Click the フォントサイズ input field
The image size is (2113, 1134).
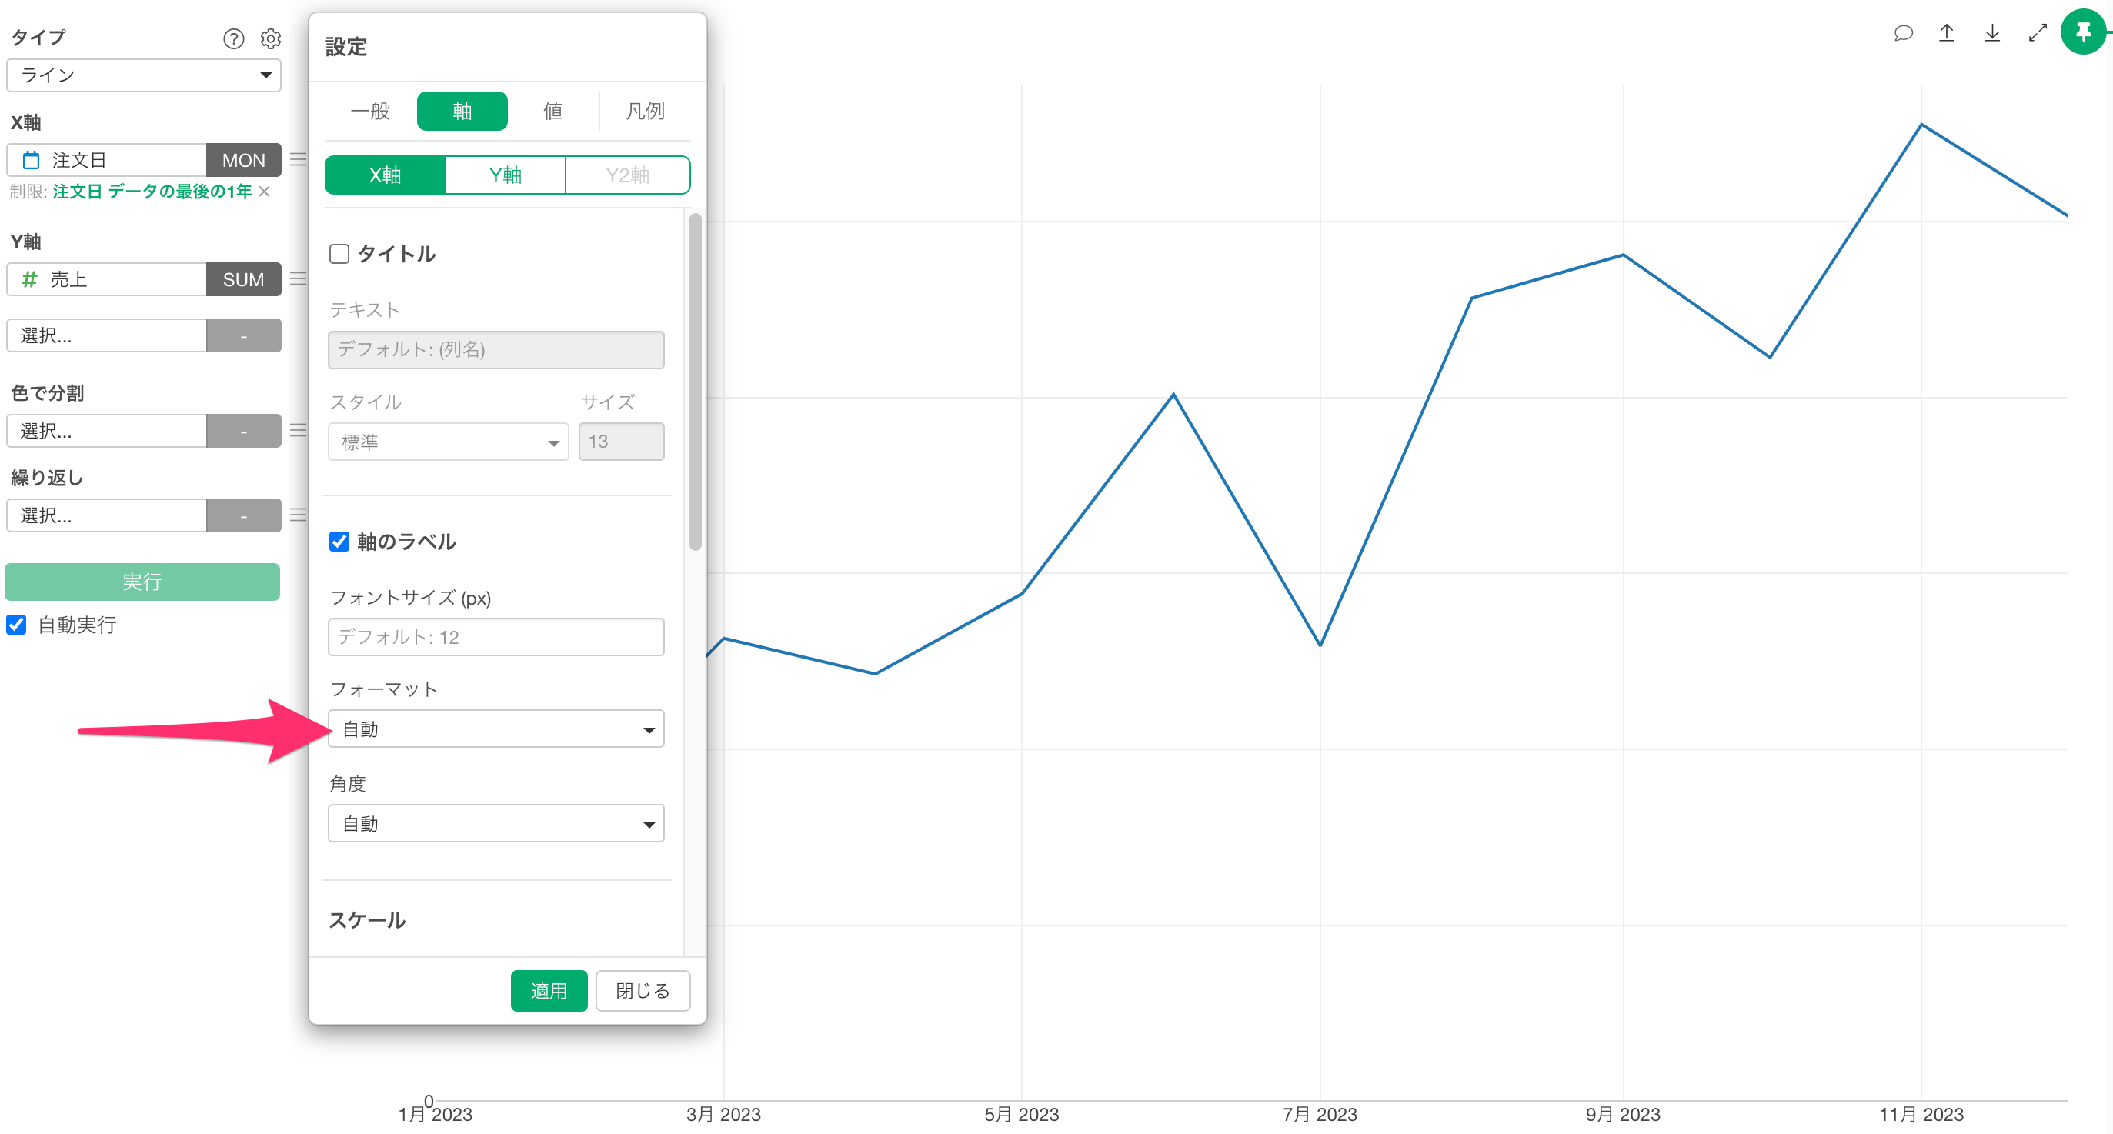(496, 637)
